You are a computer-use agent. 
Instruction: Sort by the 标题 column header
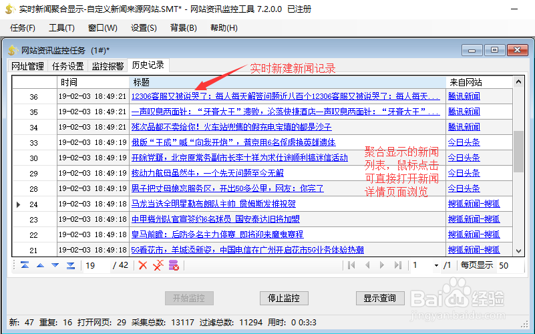(x=288, y=82)
